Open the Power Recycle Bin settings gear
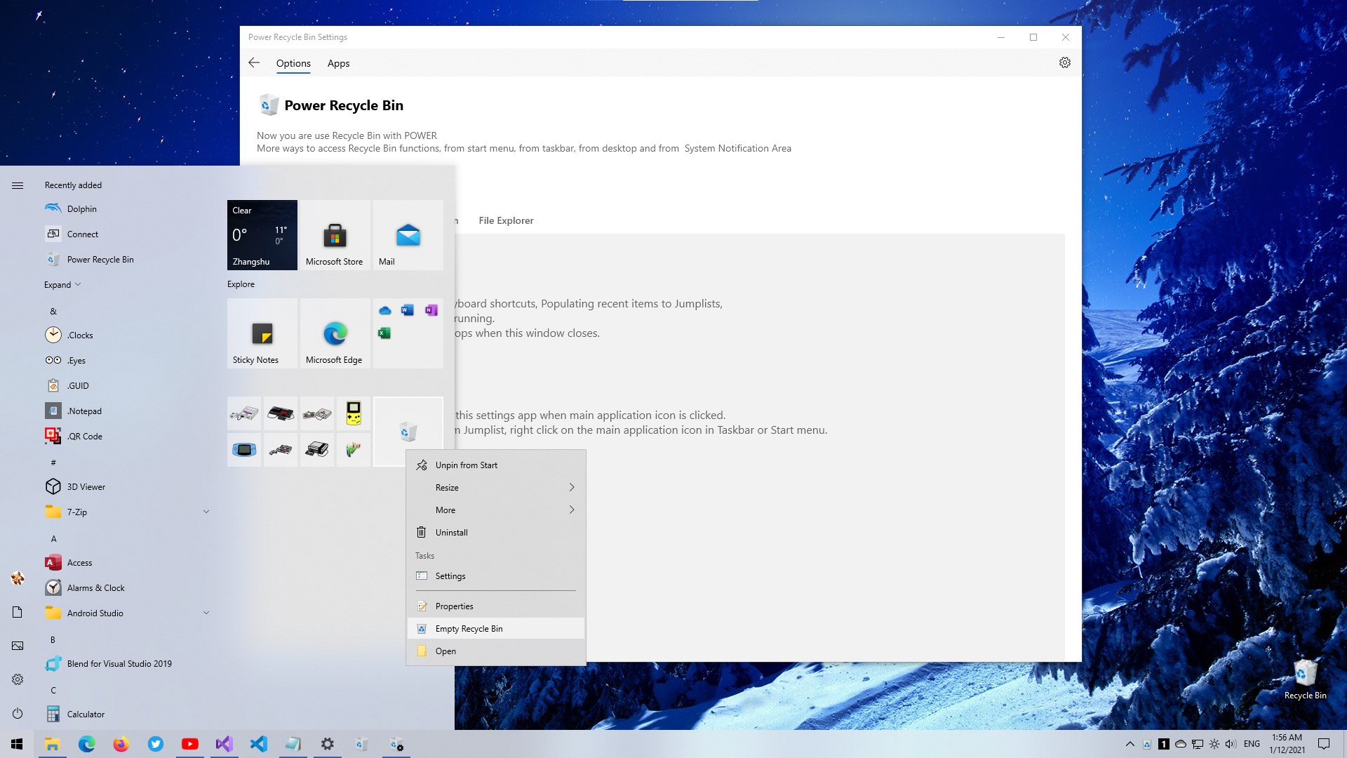Viewport: 1347px width, 758px height. [1065, 62]
